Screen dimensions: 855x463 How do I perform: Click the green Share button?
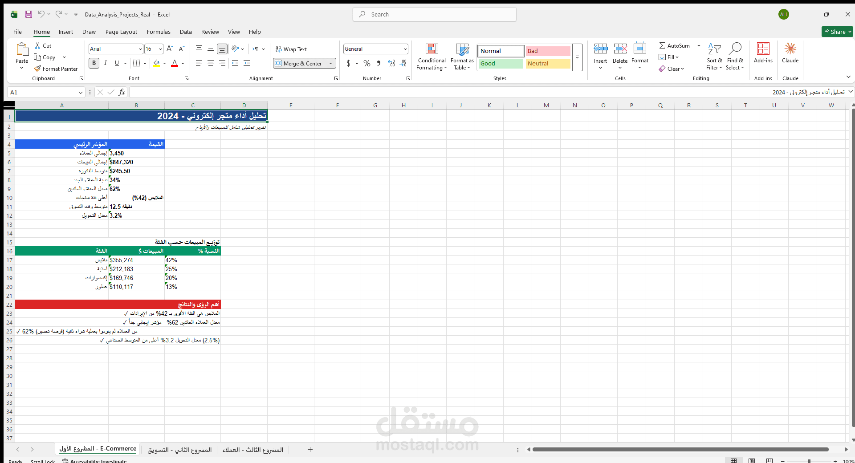(x=837, y=32)
